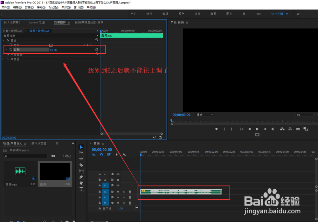318x222 pixels.
Task: Open playback resolution 1/2 dropdown
Action: (305, 115)
